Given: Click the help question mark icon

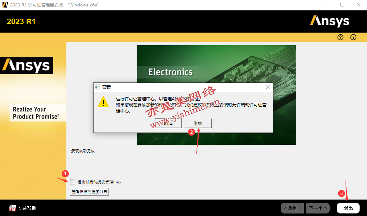Looking at the screenshot, I should pyautogui.click(x=340, y=37).
